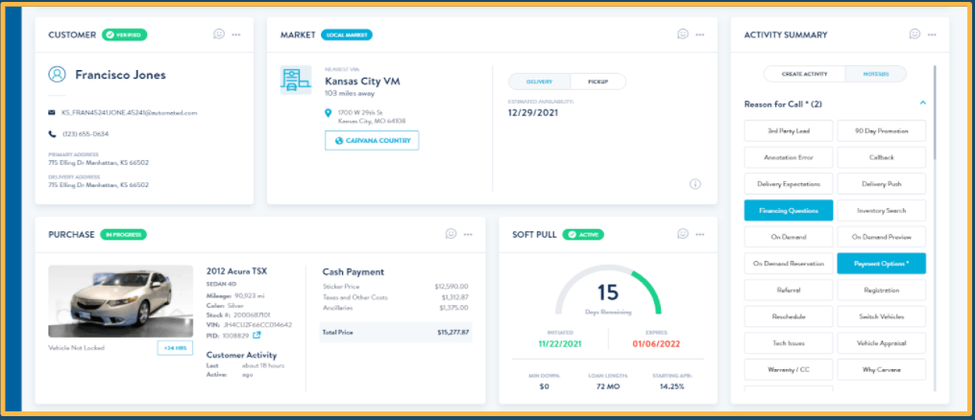Click the +24 HRS lock button
Image resolution: width=975 pixels, height=420 pixels.
point(175,348)
